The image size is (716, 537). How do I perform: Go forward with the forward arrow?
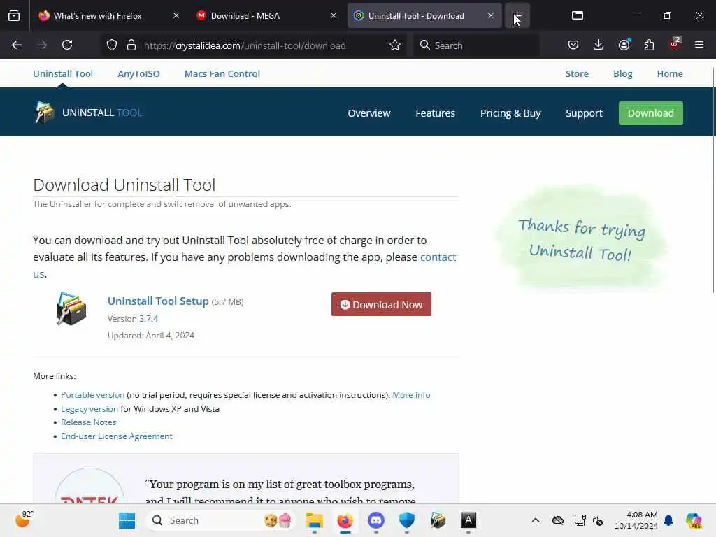[42, 45]
